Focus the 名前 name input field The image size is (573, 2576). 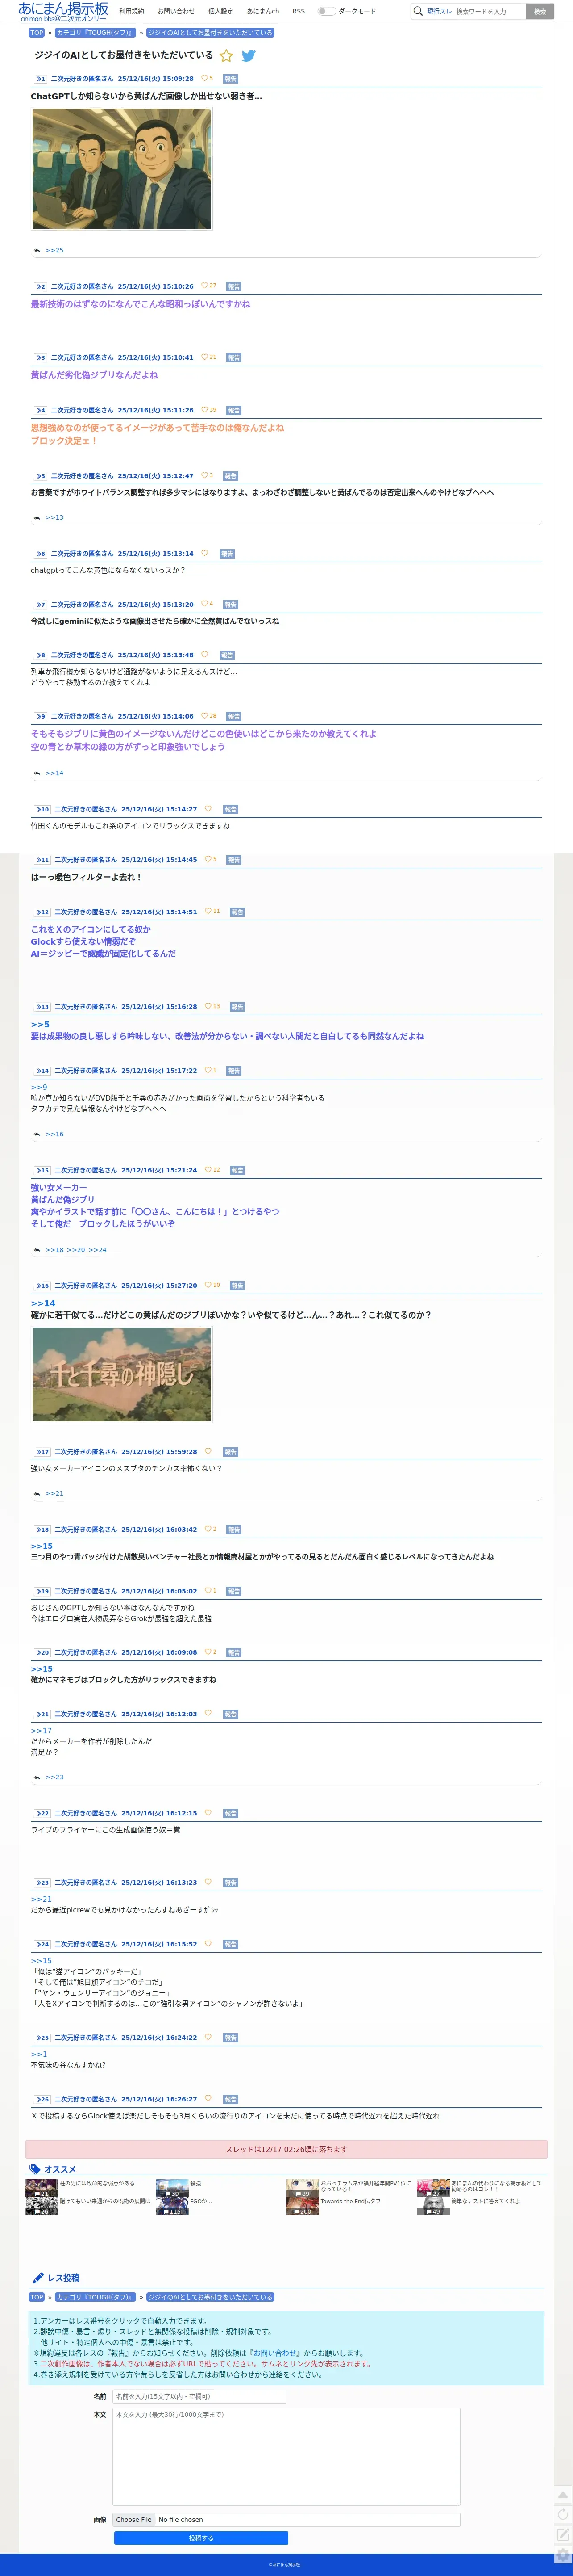(x=199, y=2397)
